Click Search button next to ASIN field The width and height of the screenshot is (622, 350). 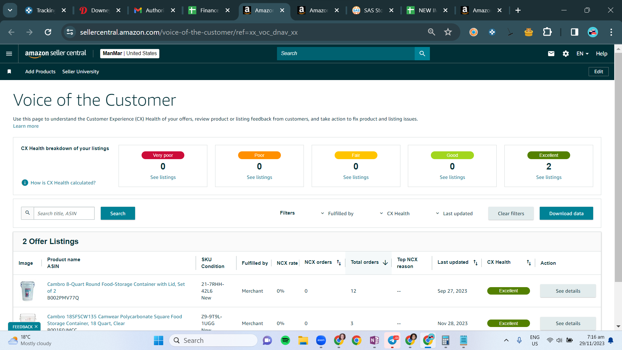pyautogui.click(x=118, y=213)
